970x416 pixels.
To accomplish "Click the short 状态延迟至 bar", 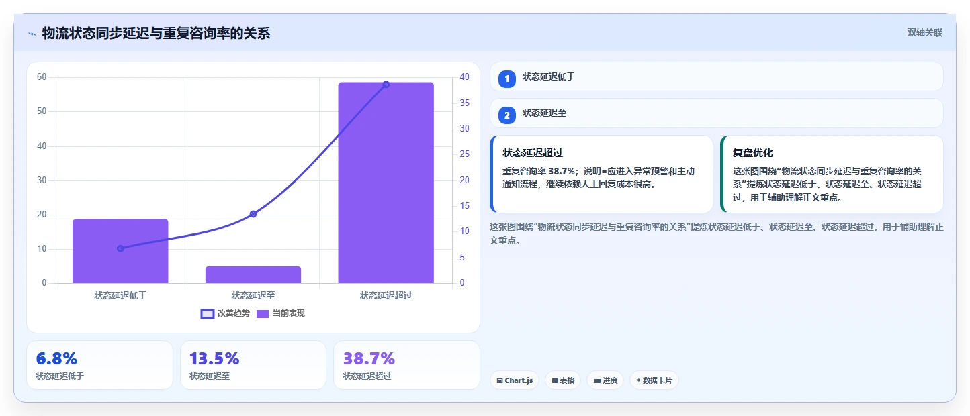I will click(253, 274).
